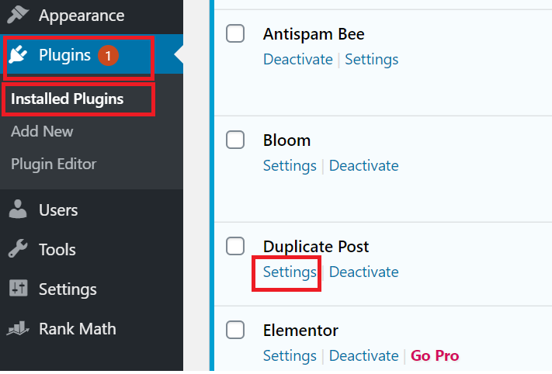Deactivate the Elementor plugin
Screen dimensions: 552x374
click(363, 356)
